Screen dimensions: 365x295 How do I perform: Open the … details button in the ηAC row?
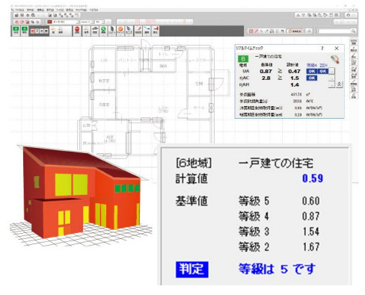tap(331, 78)
